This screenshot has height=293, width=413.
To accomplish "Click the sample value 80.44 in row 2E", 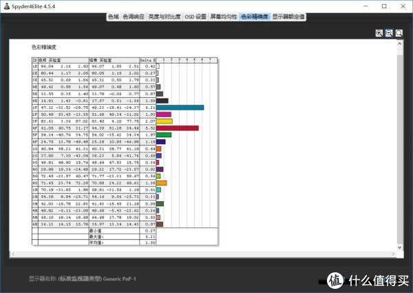I will (47, 73).
